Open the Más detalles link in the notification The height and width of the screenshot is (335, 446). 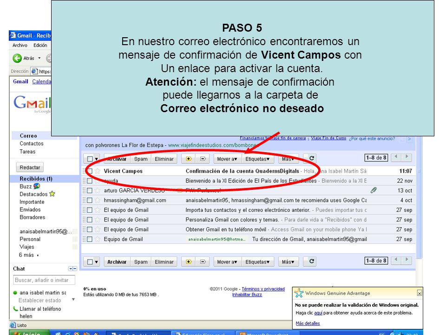coord(308,323)
